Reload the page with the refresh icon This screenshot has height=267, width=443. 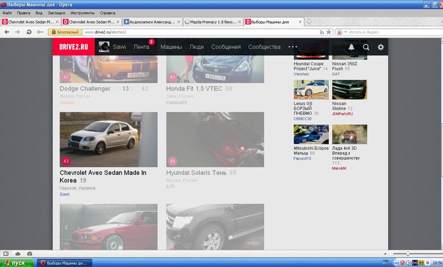click(x=29, y=32)
